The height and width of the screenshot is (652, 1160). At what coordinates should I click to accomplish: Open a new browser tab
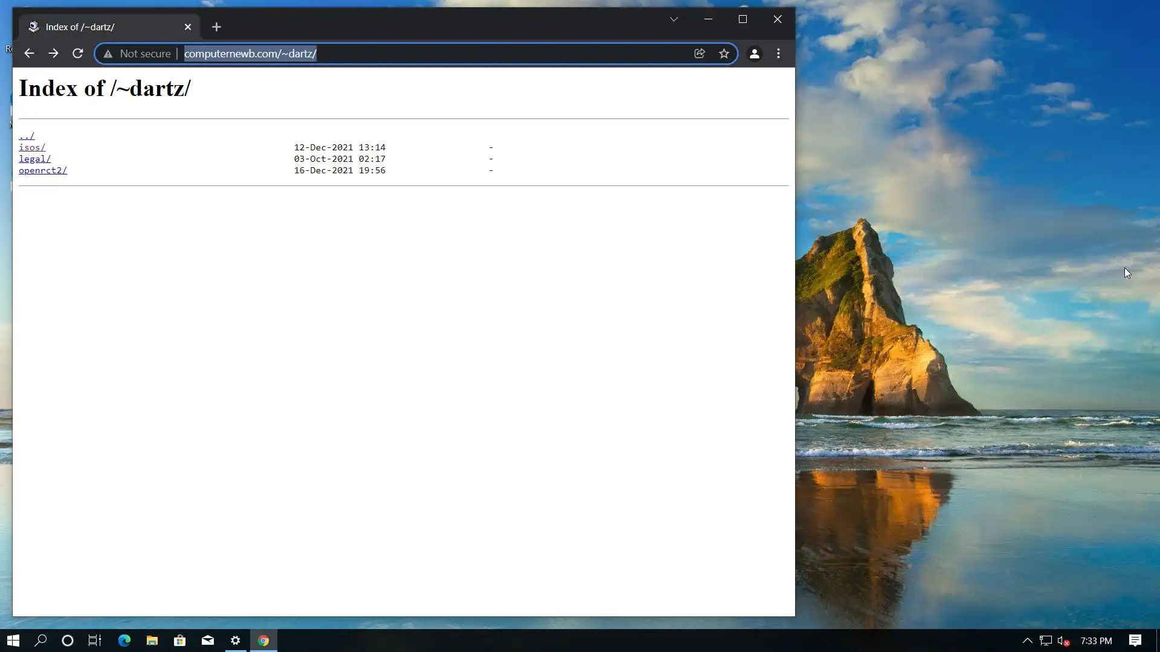[216, 27]
